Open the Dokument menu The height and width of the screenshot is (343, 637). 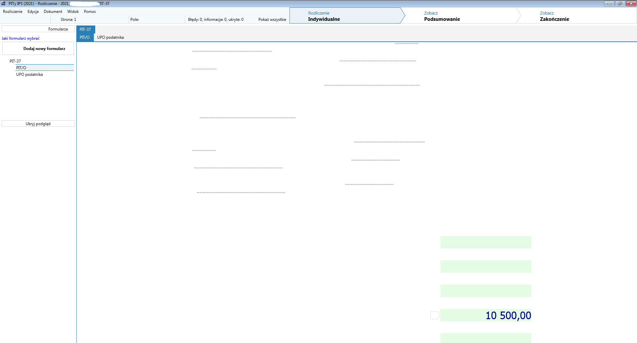click(x=53, y=12)
